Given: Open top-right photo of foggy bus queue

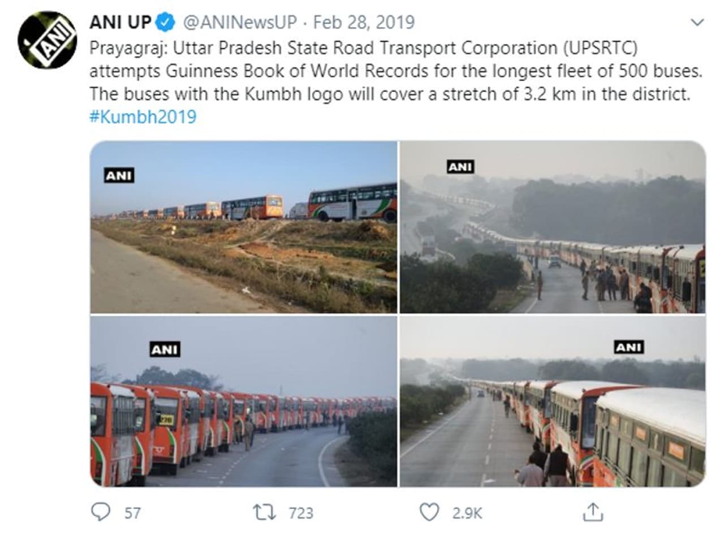Looking at the screenshot, I should tap(553, 227).
